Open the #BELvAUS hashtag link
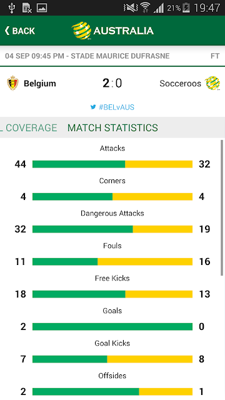This screenshot has height=400, width=225. pyautogui.click(x=117, y=107)
